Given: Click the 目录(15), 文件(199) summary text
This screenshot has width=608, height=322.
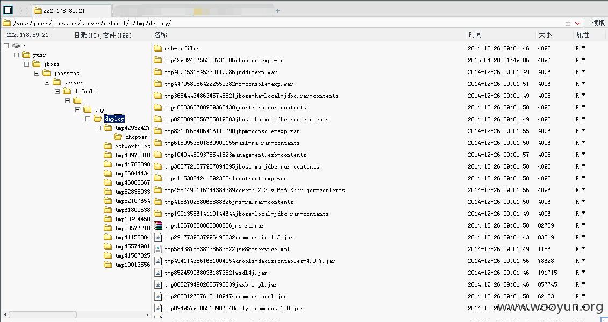Looking at the screenshot, I should (103, 35).
